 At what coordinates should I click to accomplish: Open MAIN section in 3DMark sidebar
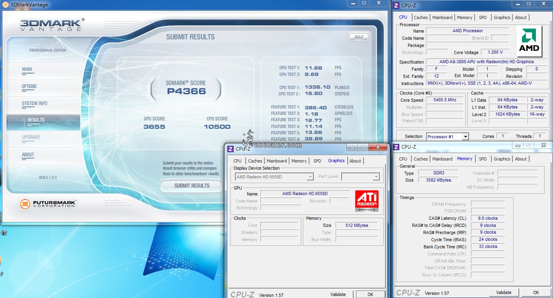coord(27,69)
